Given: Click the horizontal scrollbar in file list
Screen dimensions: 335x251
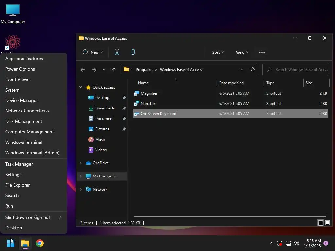Looking at the screenshot, I should [x=230, y=216].
